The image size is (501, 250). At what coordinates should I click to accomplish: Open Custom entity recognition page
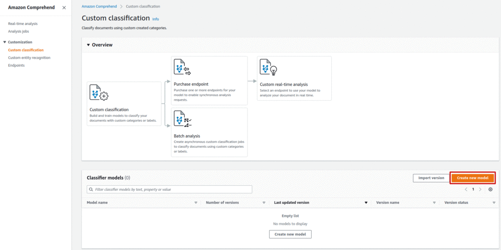pyautogui.click(x=29, y=58)
